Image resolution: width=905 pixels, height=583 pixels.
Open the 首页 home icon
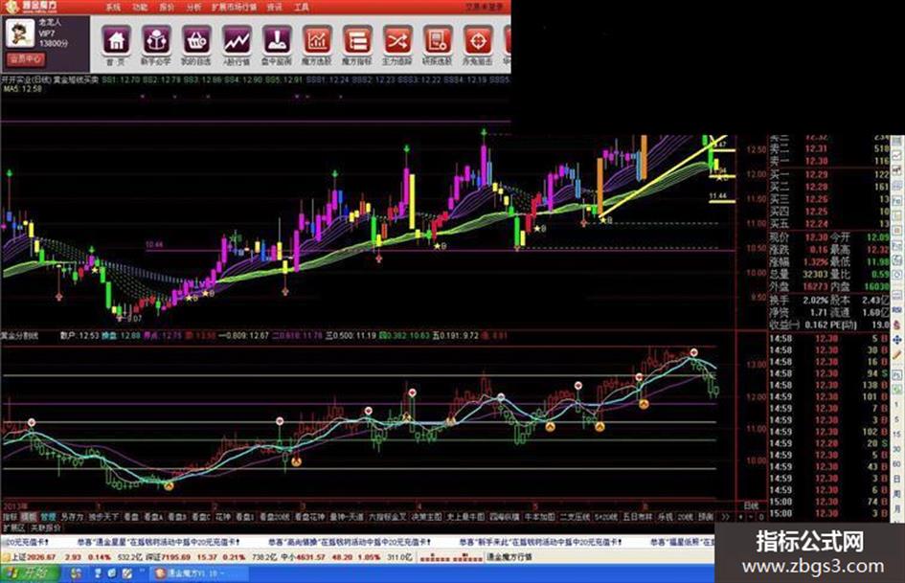(117, 40)
